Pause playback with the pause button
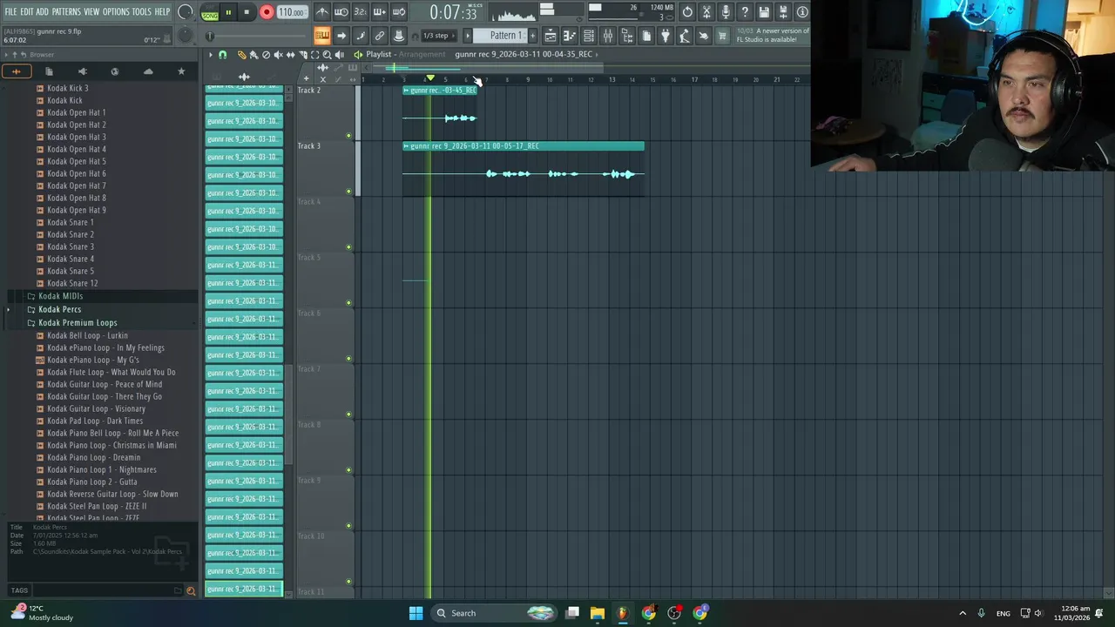The width and height of the screenshot is (1115, 627). click(228, 12)
